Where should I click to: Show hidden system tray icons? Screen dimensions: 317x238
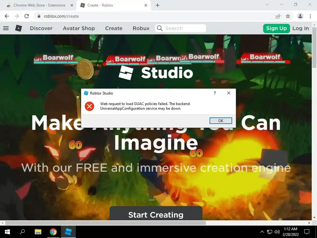[x=262, y=232]
